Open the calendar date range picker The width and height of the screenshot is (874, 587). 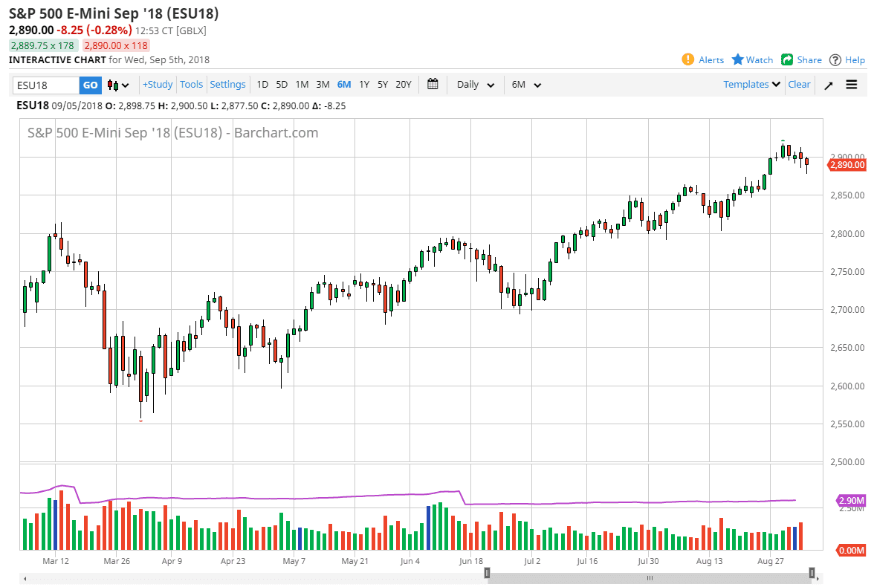point(433,84)
